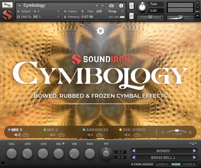Click the PV button
This screenshot has width=201, height=168.
click(198, 16)
